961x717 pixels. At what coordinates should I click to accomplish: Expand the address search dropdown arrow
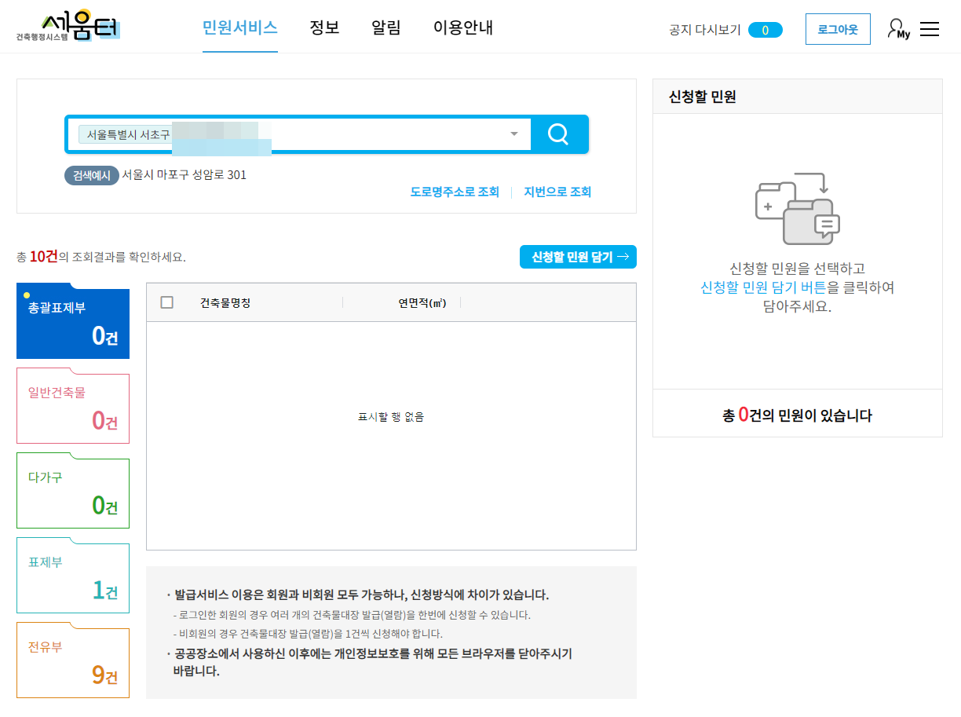[x=514, y=134]
